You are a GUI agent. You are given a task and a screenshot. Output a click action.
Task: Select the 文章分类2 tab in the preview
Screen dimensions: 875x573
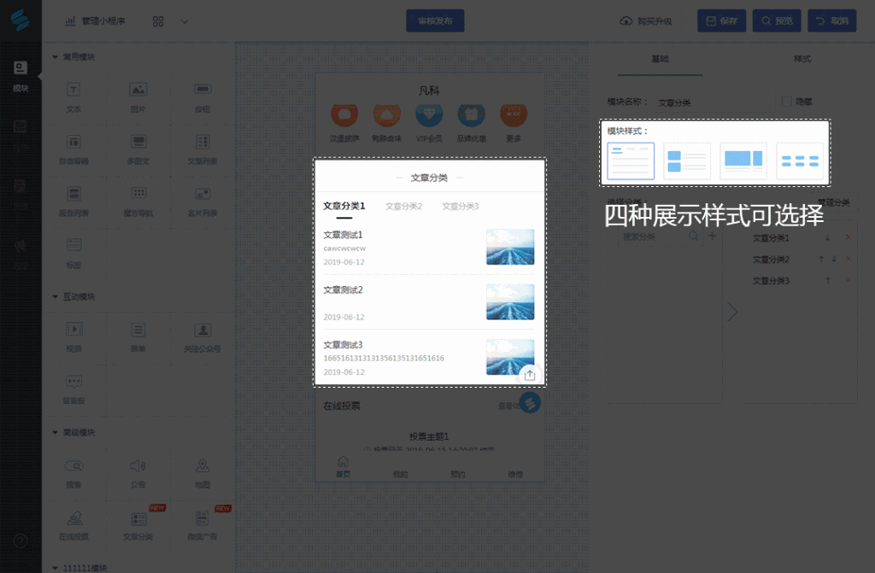click(403, 206)
